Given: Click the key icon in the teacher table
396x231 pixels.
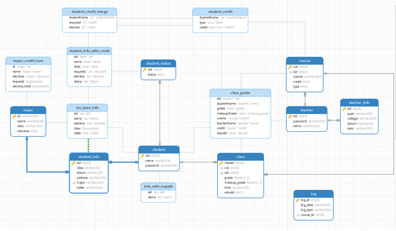Looking at the screenshot, I should [x=290, y=116].
